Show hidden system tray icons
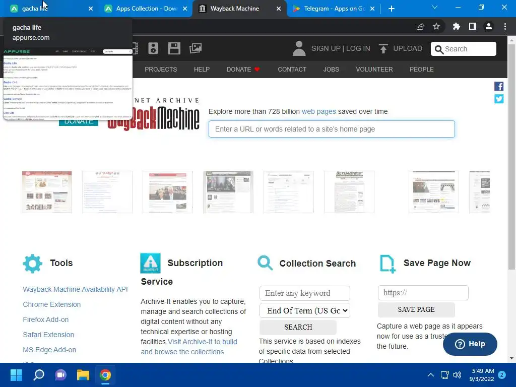 point(430,375)
